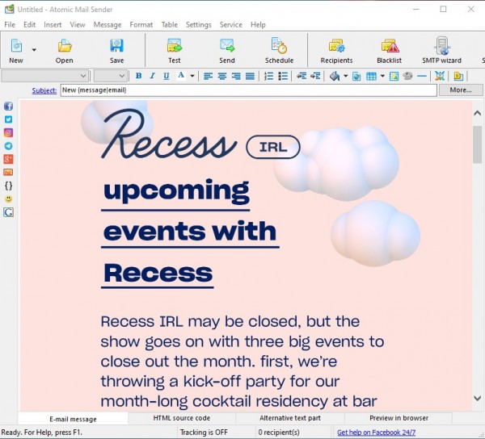Select the E-mail message tab
This screenshot has height=439, width=485.
[74, 419]
